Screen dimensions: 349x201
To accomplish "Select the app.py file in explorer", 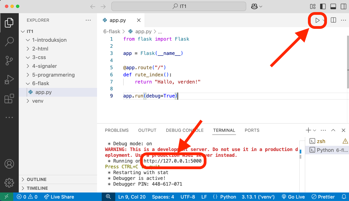I will (x=44, y=92).
